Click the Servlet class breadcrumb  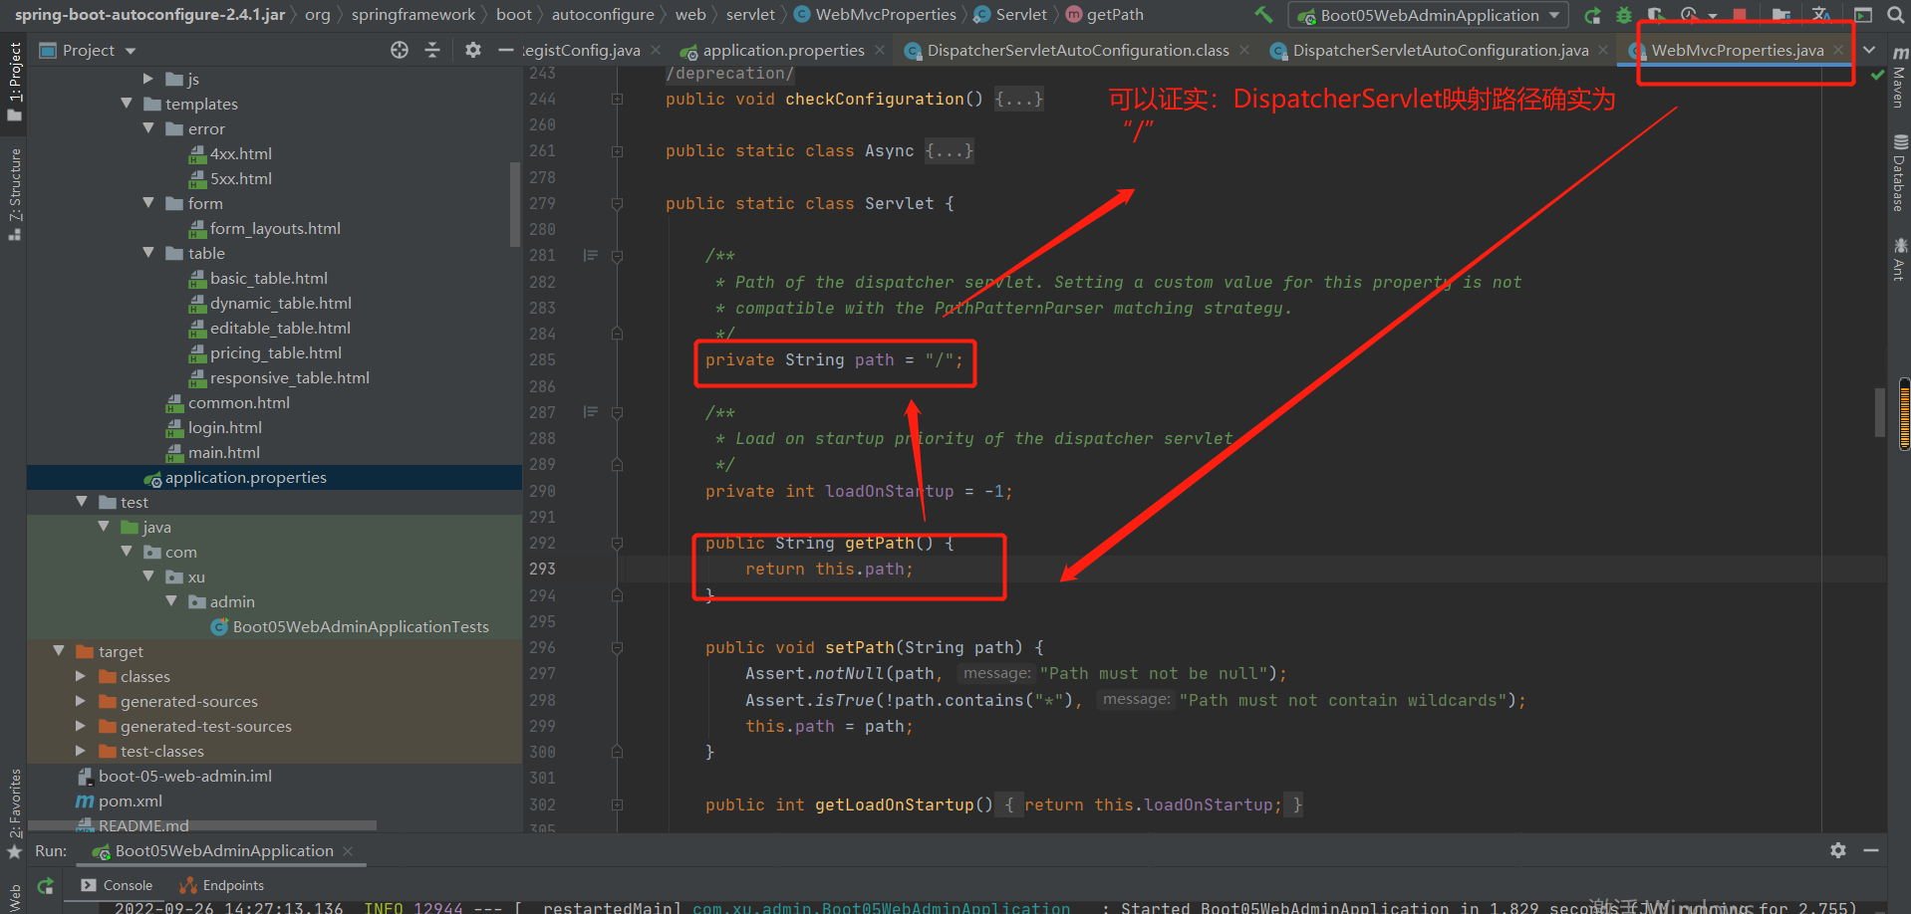1020,15
